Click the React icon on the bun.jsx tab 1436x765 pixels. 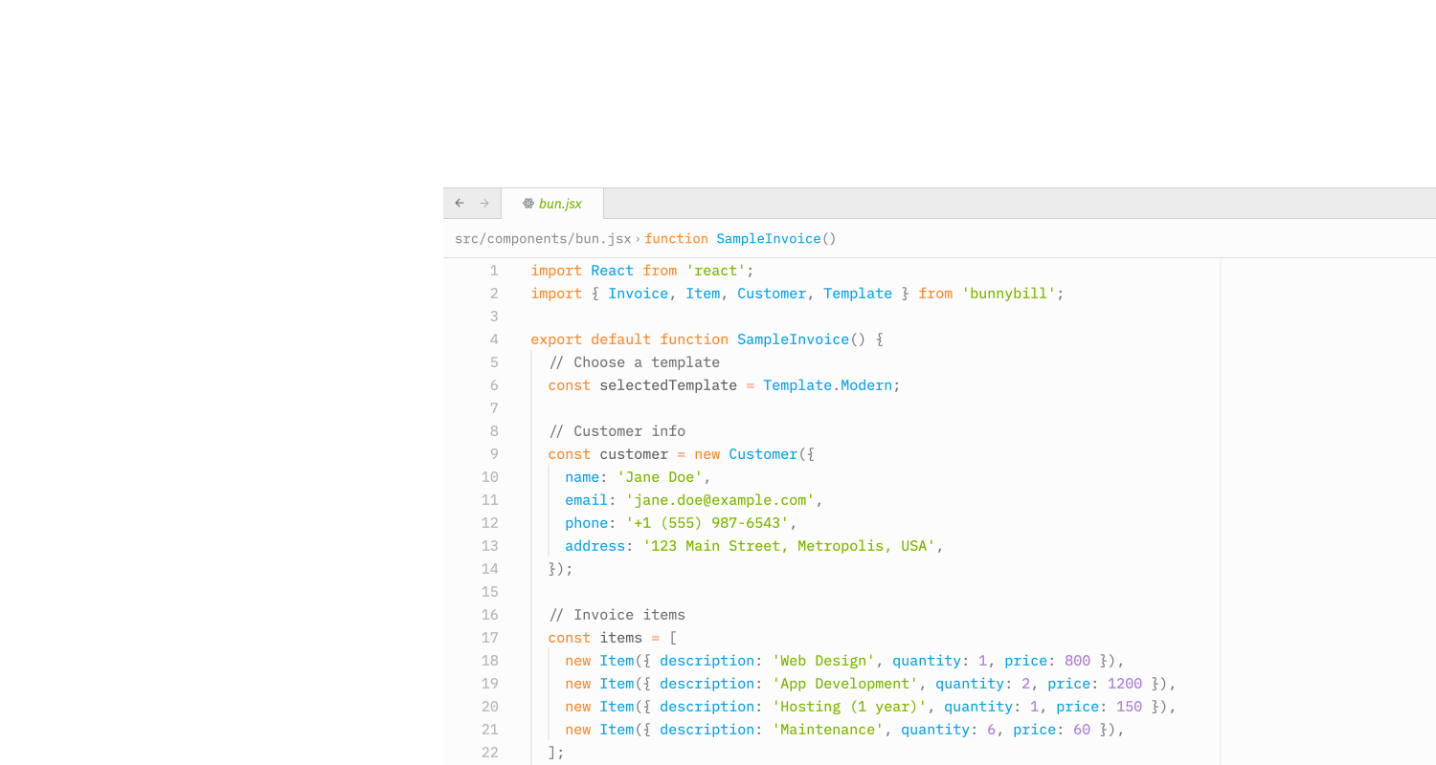click(x=527, y=203)
